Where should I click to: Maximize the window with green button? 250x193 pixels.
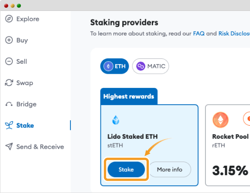19,6
